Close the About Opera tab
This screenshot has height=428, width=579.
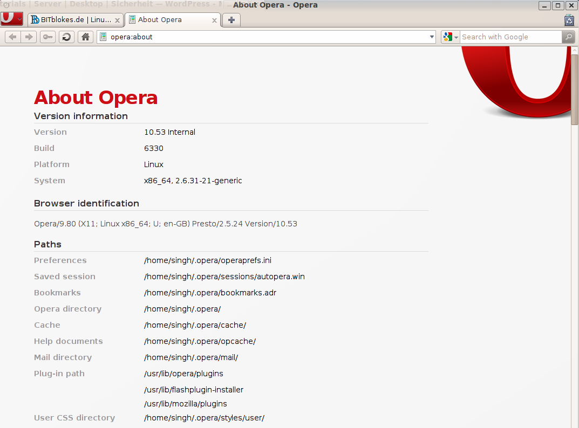214,20
